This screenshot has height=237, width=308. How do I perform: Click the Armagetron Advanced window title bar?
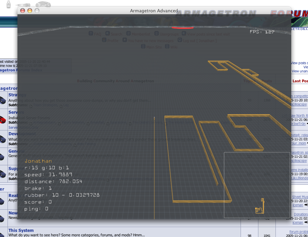[154, 11]
